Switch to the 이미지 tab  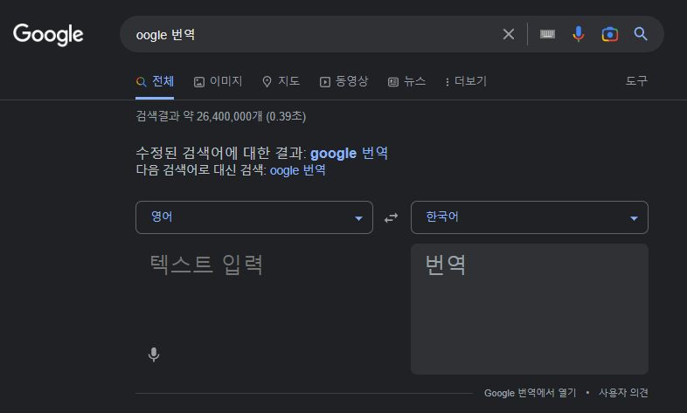tap(218, 81)
